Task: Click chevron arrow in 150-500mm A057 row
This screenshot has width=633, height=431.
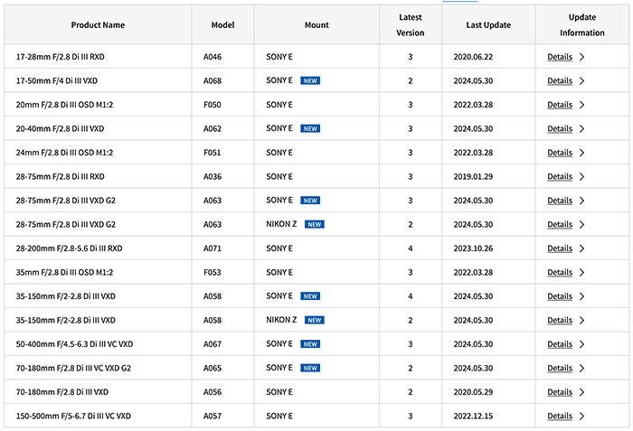Action: click(x=581, y=416)
